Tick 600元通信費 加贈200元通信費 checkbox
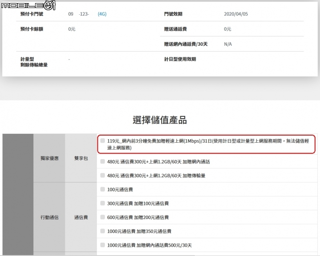Viewport: 320px width, 256px height. coord(103,217)
